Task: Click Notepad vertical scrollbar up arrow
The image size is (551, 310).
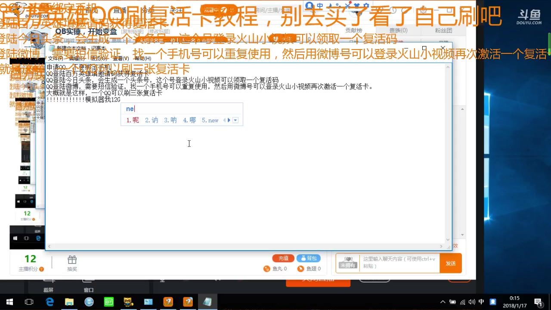Action: (448, 67)
